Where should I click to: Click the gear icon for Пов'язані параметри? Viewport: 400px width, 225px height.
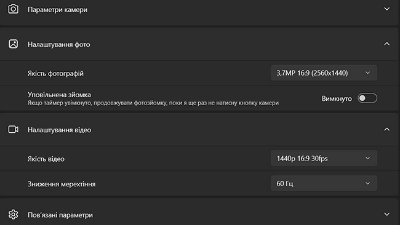click(x=14, y=215)
